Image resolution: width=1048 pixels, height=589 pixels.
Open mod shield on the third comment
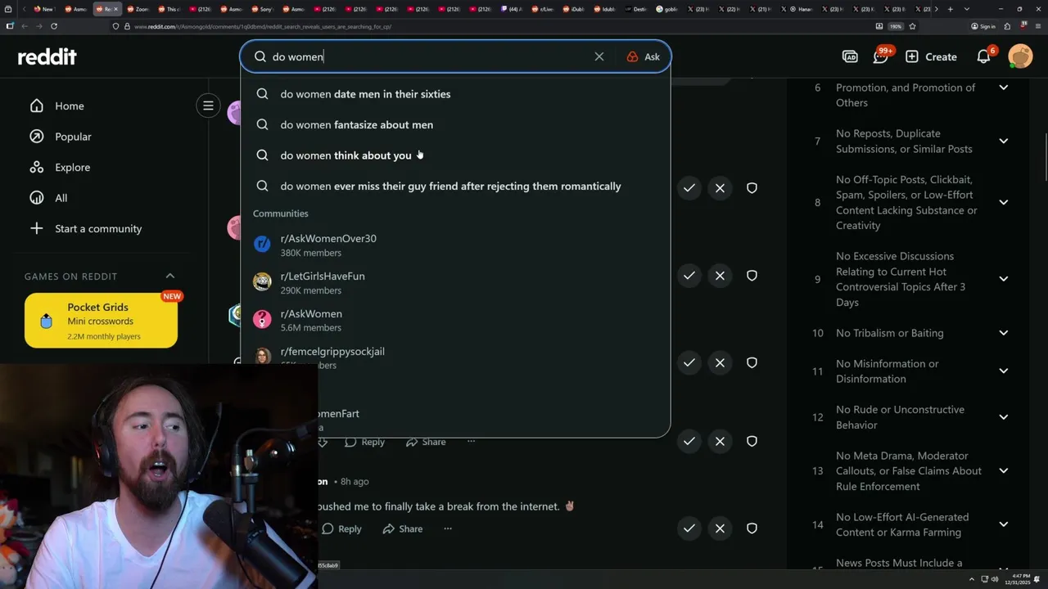point(752,362)
